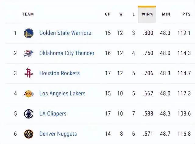Sort table by the PTS column
The image size is (195, 144).
pyautogui.click(x=186, y=14)
